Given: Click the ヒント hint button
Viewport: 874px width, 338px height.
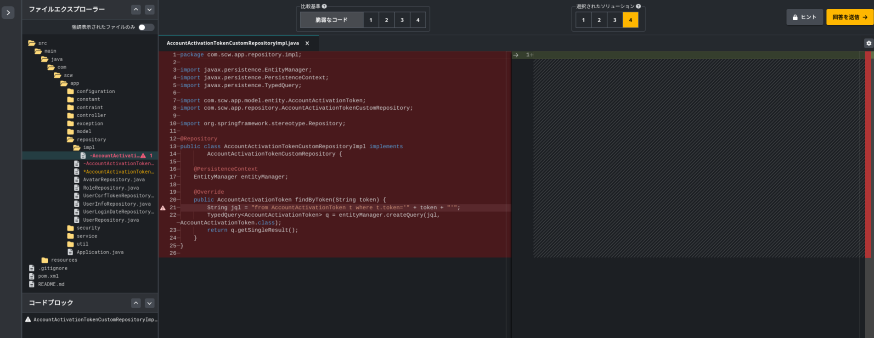Looking at the screenshot, I should [x=805, y=17].
